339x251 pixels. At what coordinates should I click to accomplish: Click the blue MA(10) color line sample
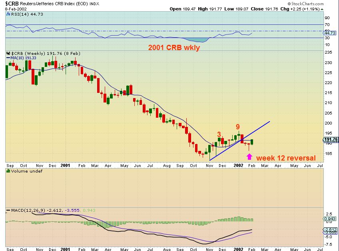9,58
